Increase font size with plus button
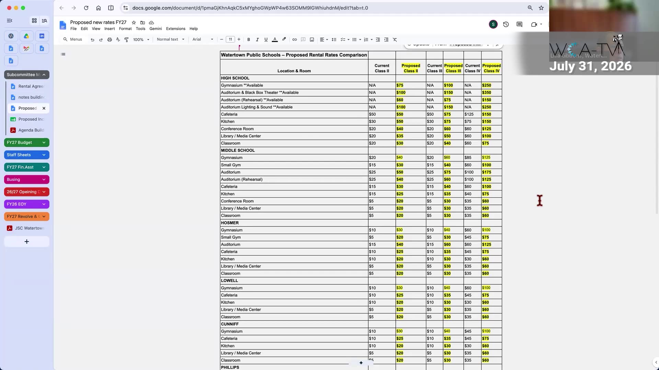The width and height of the screenshot is (659, 370). [x=239, y=39]
